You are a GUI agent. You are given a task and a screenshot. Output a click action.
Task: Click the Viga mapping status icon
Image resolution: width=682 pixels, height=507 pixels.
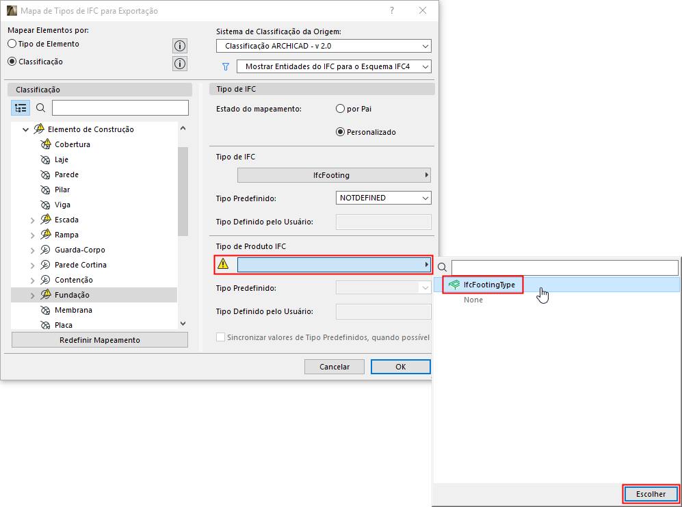point(45,205)
